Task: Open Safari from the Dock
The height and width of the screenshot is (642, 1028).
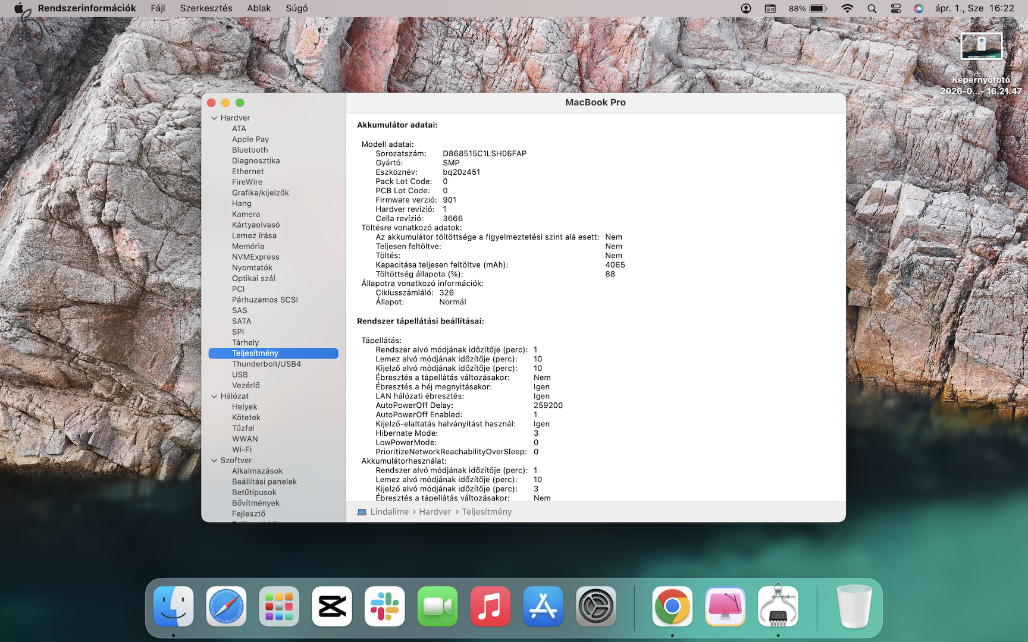Action: pyautogui.click(x=227, y=607)
